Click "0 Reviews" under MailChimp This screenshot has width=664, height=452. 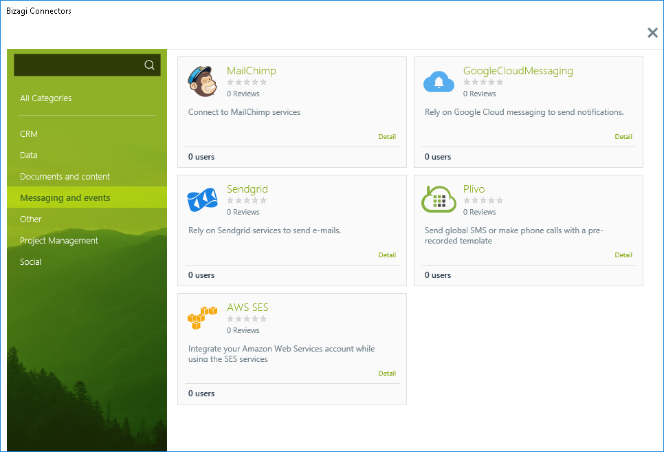(x=243, y=94)
